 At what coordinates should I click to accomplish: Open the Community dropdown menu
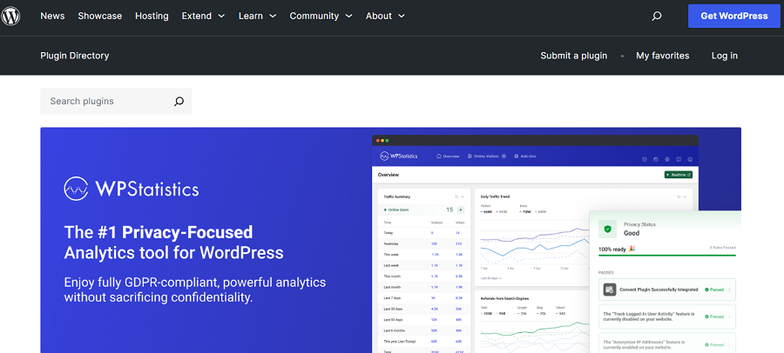(x=321, y=16)
